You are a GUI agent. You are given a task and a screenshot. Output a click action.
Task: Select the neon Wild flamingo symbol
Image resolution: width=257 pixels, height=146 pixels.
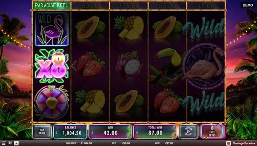52,29
